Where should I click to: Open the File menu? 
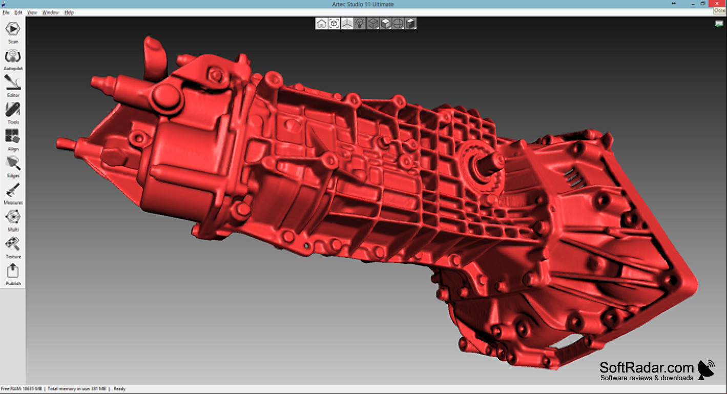6,12
